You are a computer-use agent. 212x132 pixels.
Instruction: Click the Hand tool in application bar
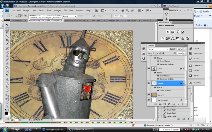click(x=123, y=10)
